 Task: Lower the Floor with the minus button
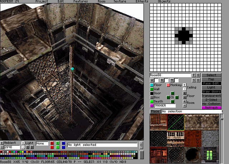click(184, 97)
